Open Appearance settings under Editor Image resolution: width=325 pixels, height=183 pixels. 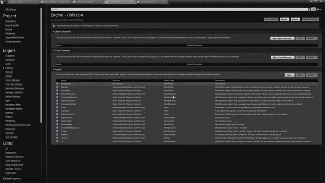pos(11,152)
